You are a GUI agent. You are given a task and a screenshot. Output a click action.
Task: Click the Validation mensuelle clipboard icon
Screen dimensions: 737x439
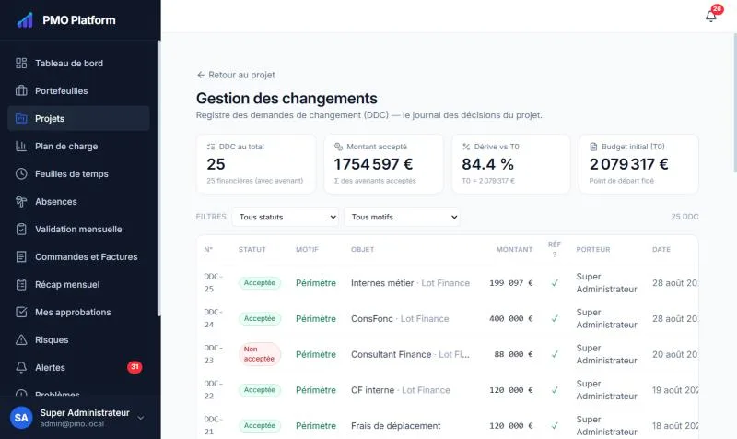21,229
